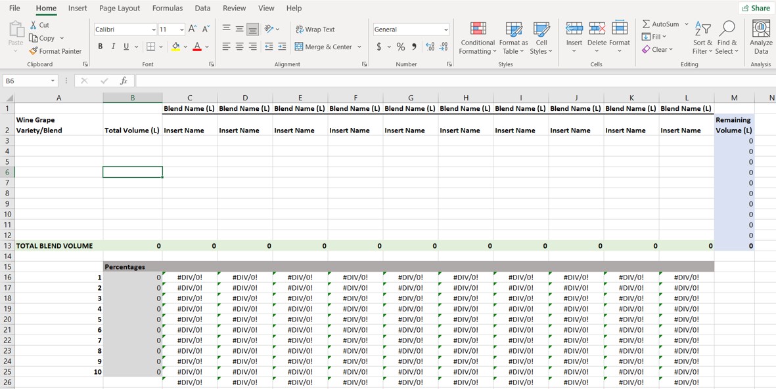
Task: Activate the Format Painter brush
Action: 33,51
